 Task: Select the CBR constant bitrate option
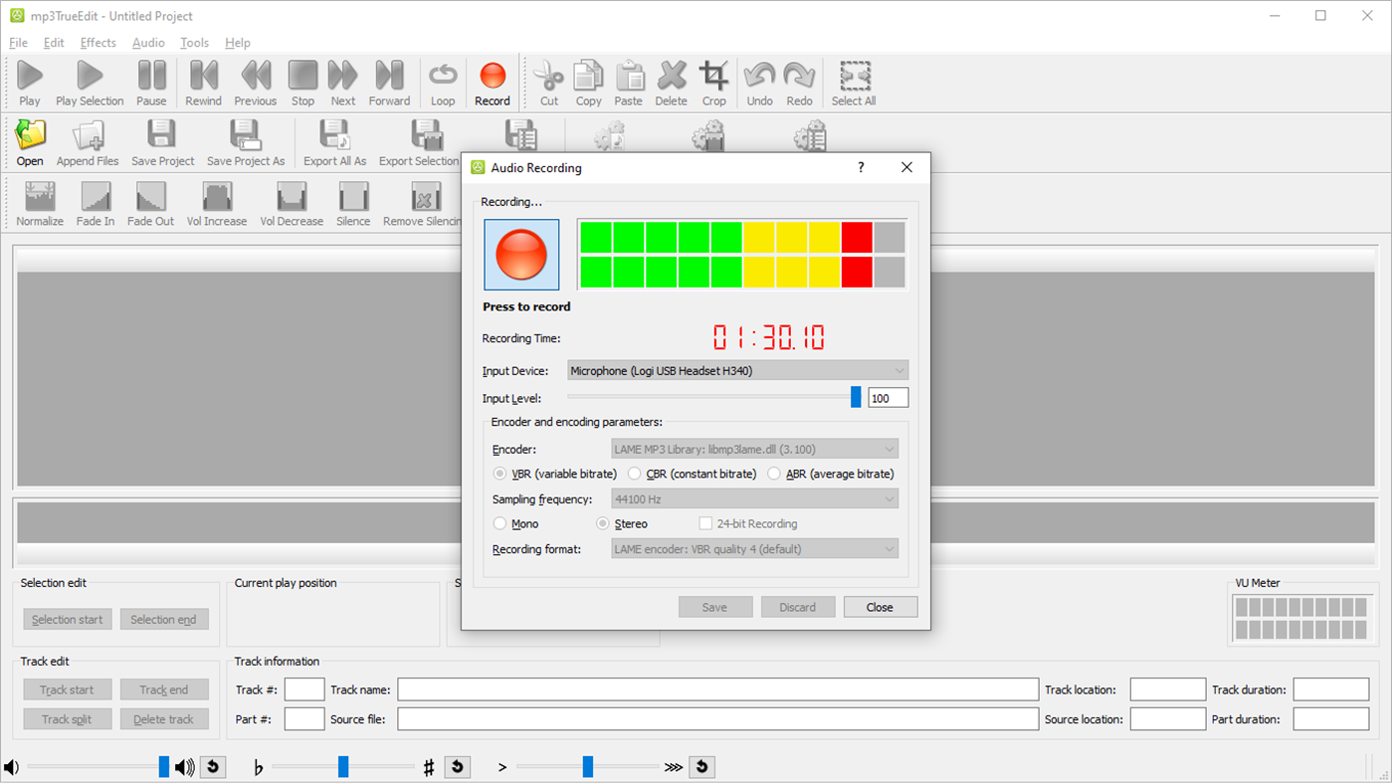(x=635, y=474)
